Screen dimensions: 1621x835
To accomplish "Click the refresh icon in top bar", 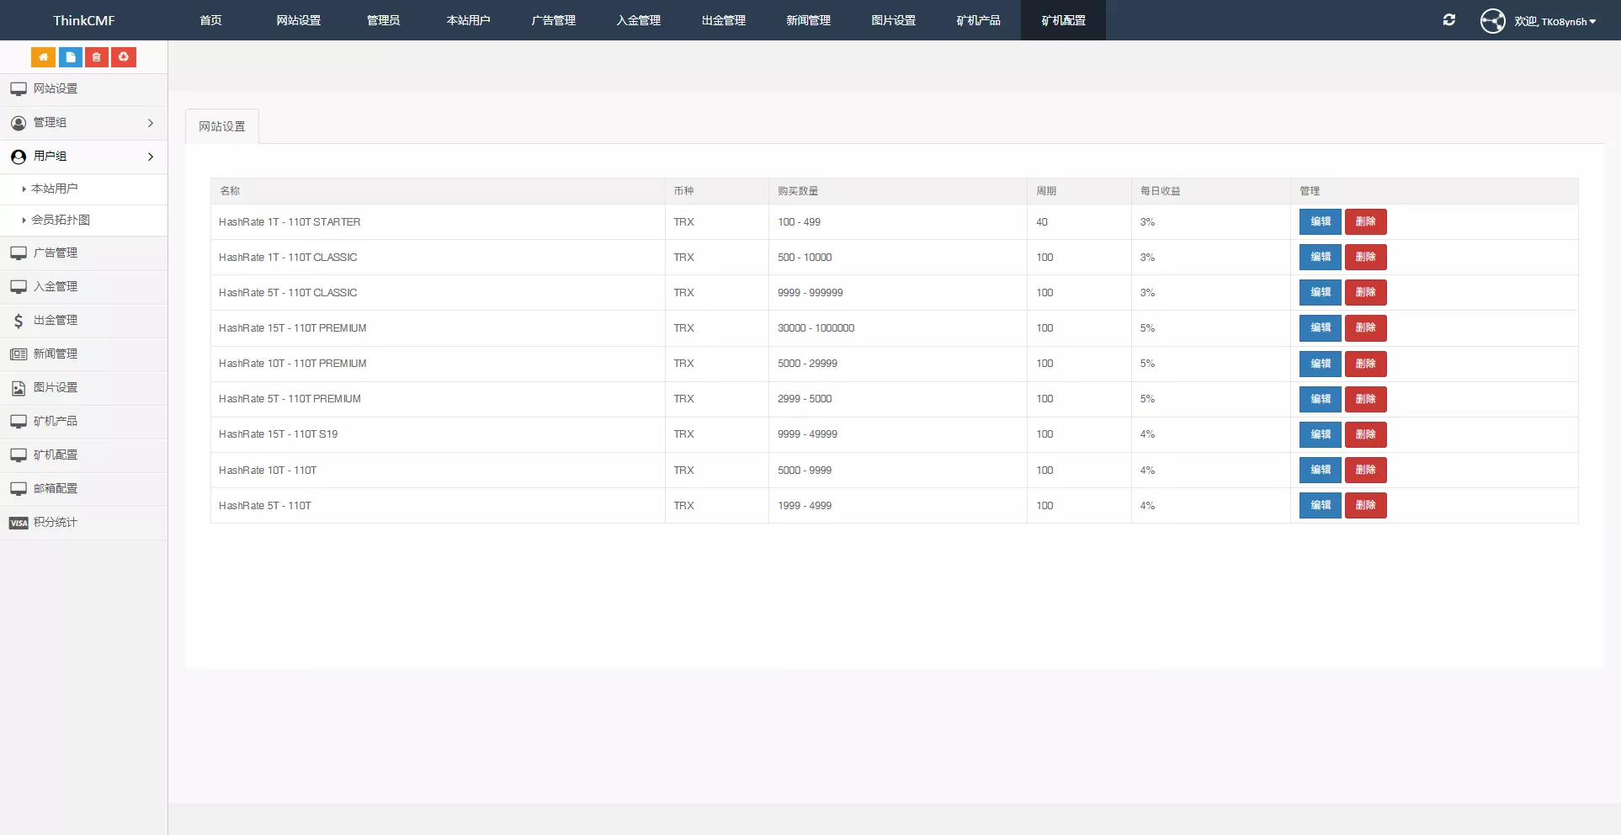I will click(1448, 20).
